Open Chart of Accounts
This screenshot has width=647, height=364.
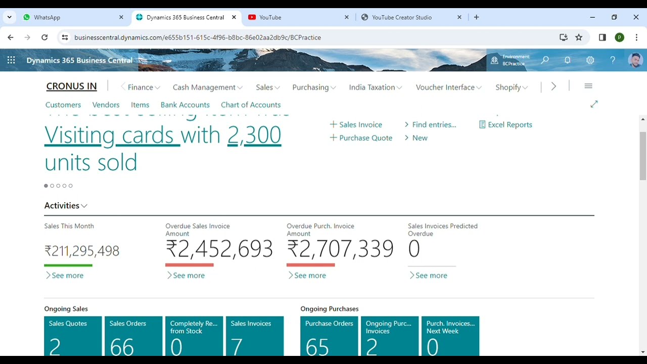(251, 105)
